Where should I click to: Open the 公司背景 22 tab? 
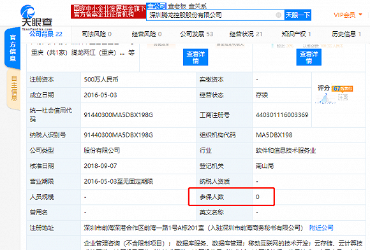point(46,34)
